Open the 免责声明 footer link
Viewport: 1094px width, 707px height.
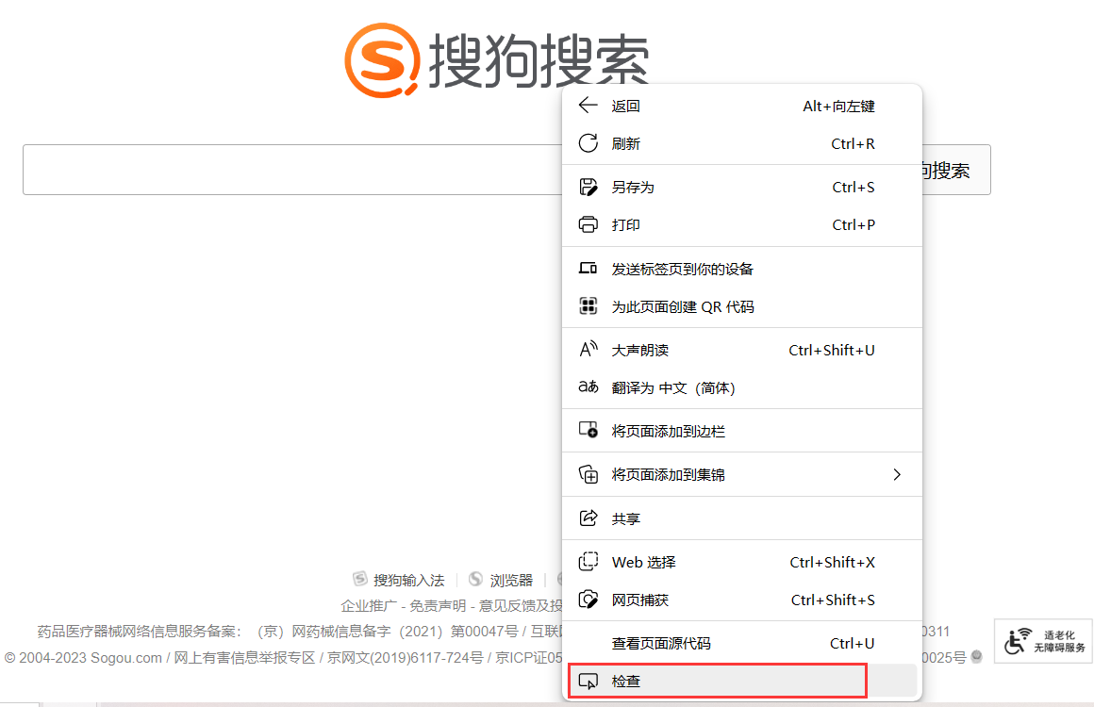pyautogui.click(x=438, y=605)
